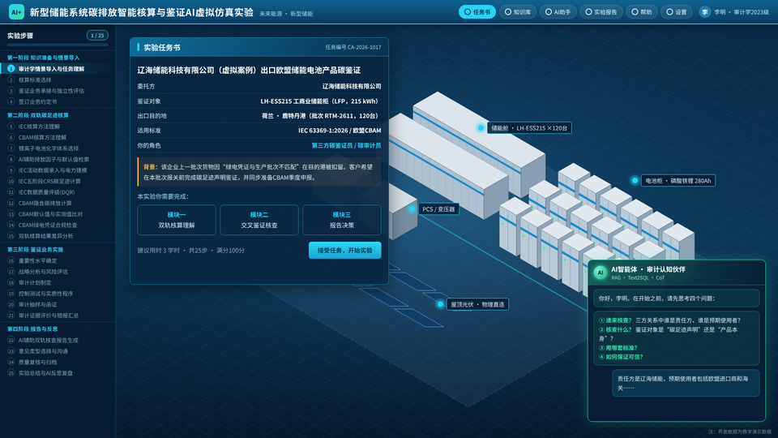Select step 19 控制测试与实质性程序
The height and width of the screenshot is (438, 778).
point(58,293)
